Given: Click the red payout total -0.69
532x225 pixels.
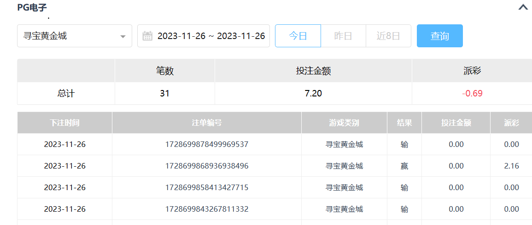Looking at the screenshot, I should pyautogui.click(x=472, y=93).
